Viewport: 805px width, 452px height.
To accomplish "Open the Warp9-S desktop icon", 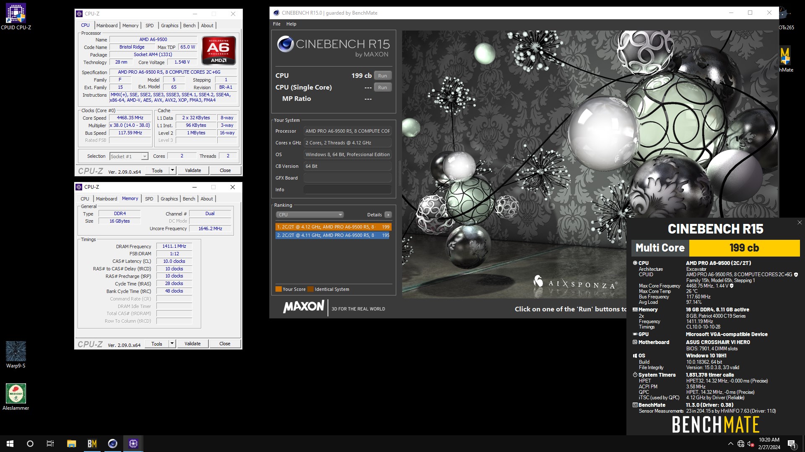I will pyautogui.click(x=16, y=355).
